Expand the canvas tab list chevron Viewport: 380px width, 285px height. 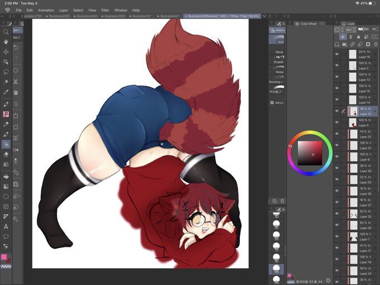tap(264, 16)
